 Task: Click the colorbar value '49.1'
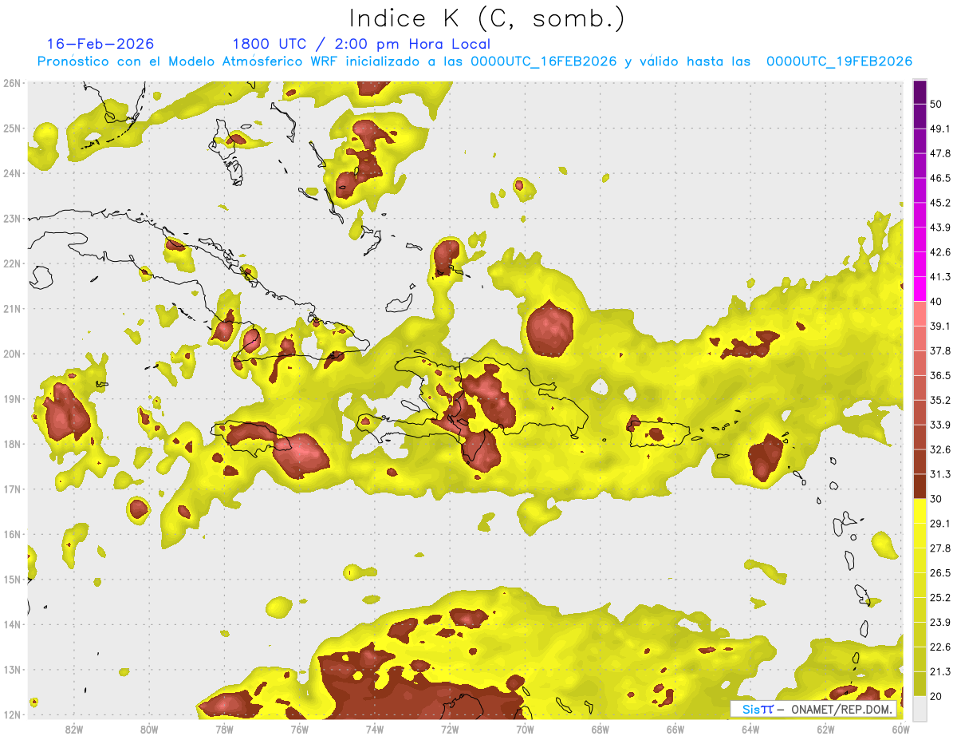click(x=939, y=129)
